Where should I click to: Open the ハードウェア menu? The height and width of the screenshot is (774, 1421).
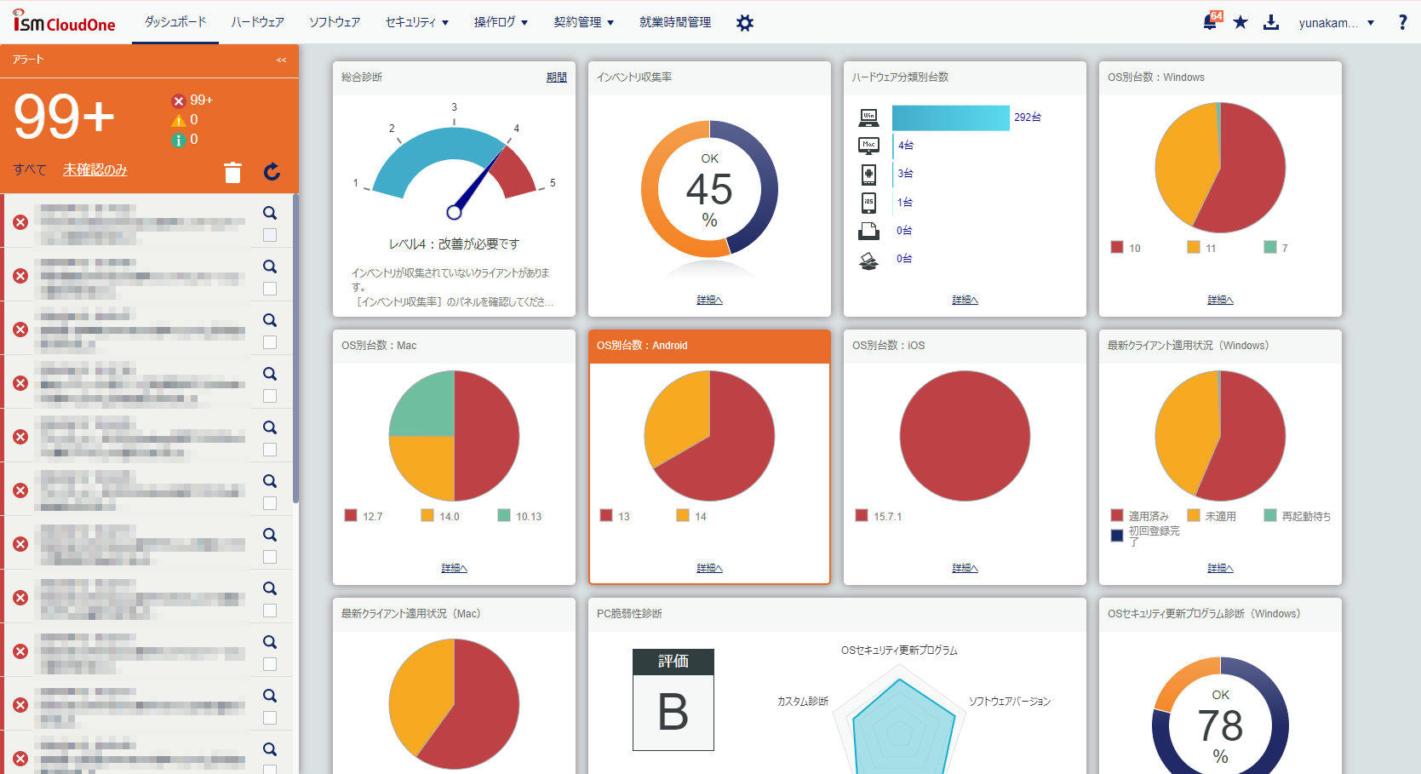pos(258,22)
